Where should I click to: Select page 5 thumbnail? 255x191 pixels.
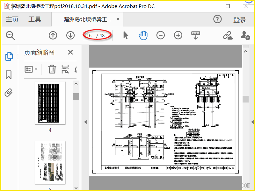tap(50, 163)
